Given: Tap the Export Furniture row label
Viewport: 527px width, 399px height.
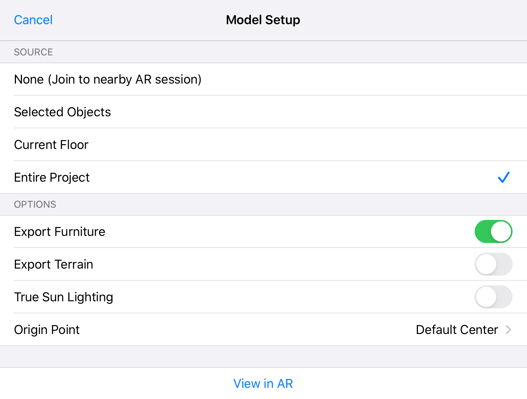Looking at the screenshot, I should pyautogui.click(x=59, y=231).
